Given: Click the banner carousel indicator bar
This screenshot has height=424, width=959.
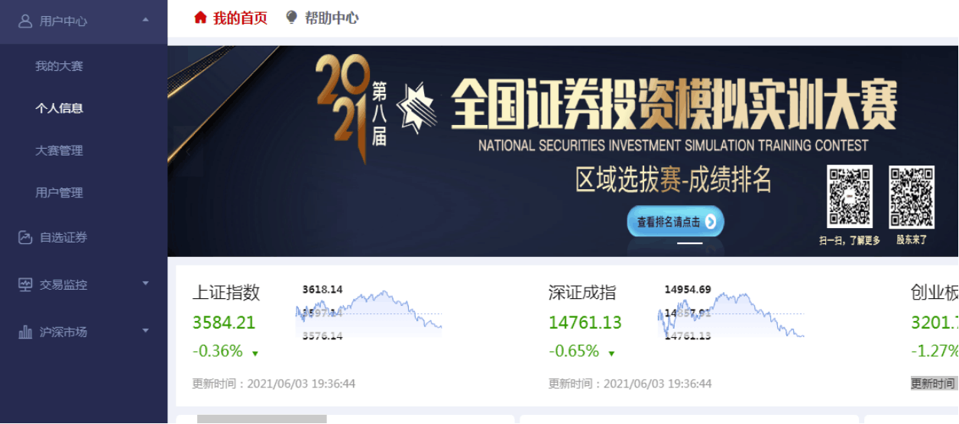Looking at the screenshot, I should pos(689,243).
